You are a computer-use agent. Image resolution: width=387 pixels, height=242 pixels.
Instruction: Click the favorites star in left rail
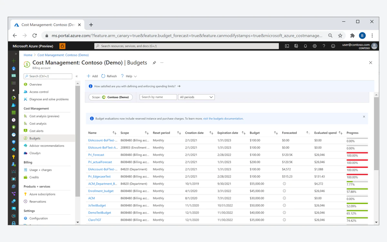point(14,91)
